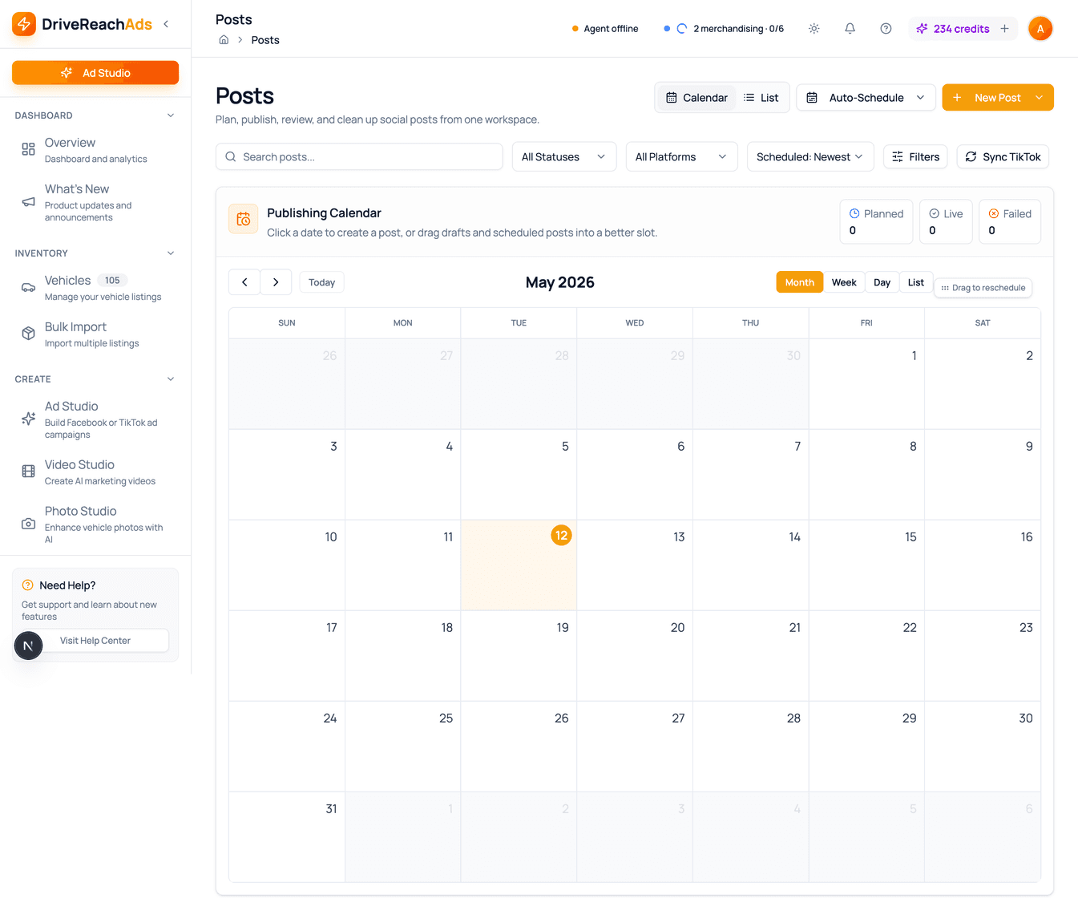1078x919 pixels.
Task: Open What's New menu item
Action: 95,202
